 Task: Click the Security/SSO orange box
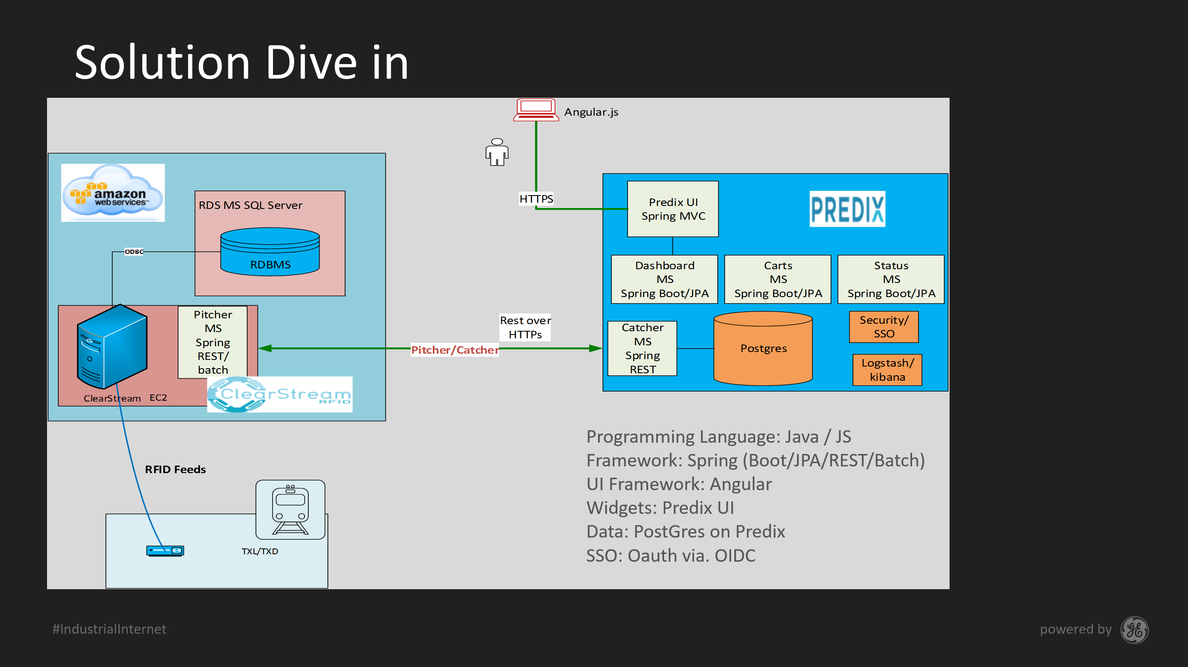884,327
